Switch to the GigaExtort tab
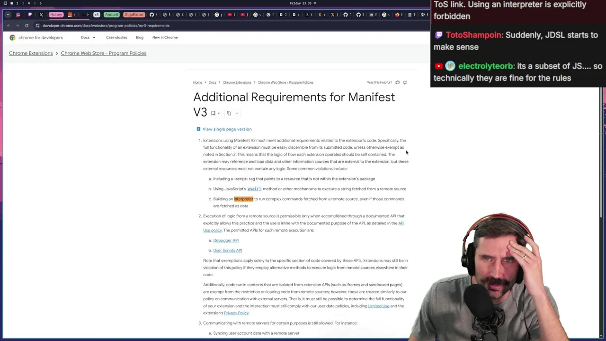 click(134, 15)
